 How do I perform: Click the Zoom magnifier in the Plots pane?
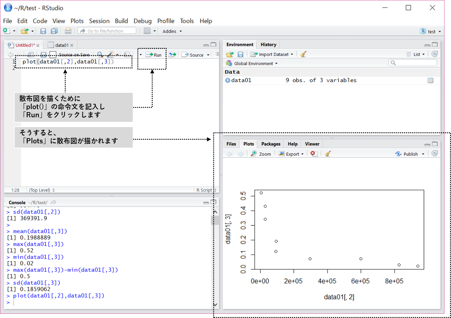coord(261,154)
